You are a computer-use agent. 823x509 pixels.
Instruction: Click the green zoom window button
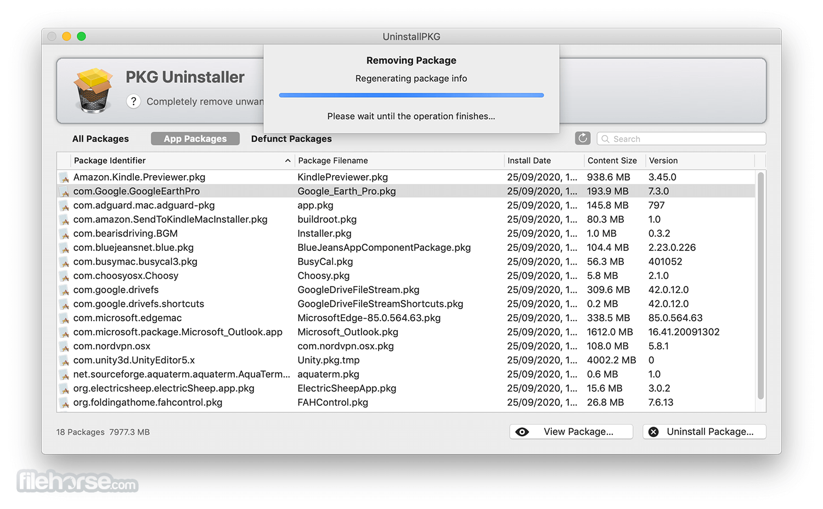81,36
